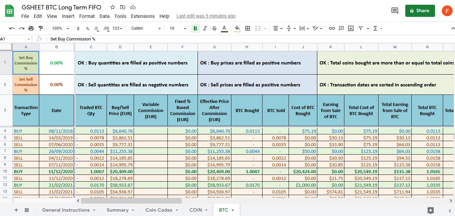Switch to the COIN sheet tab
The image size is (455, 216).
coord(198,210)
